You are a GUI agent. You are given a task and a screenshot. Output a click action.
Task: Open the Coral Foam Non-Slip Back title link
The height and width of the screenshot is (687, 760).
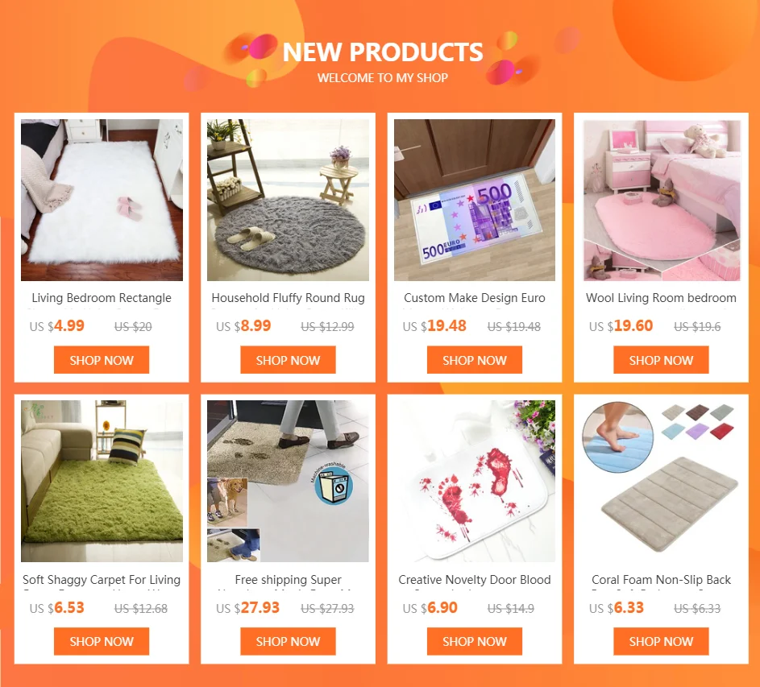661,579
